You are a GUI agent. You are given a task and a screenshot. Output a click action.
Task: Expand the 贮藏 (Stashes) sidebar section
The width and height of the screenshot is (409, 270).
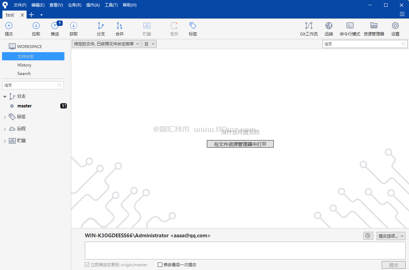[x=5, y=141]
